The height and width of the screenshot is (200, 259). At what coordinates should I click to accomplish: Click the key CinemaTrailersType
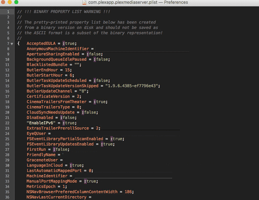48,107
